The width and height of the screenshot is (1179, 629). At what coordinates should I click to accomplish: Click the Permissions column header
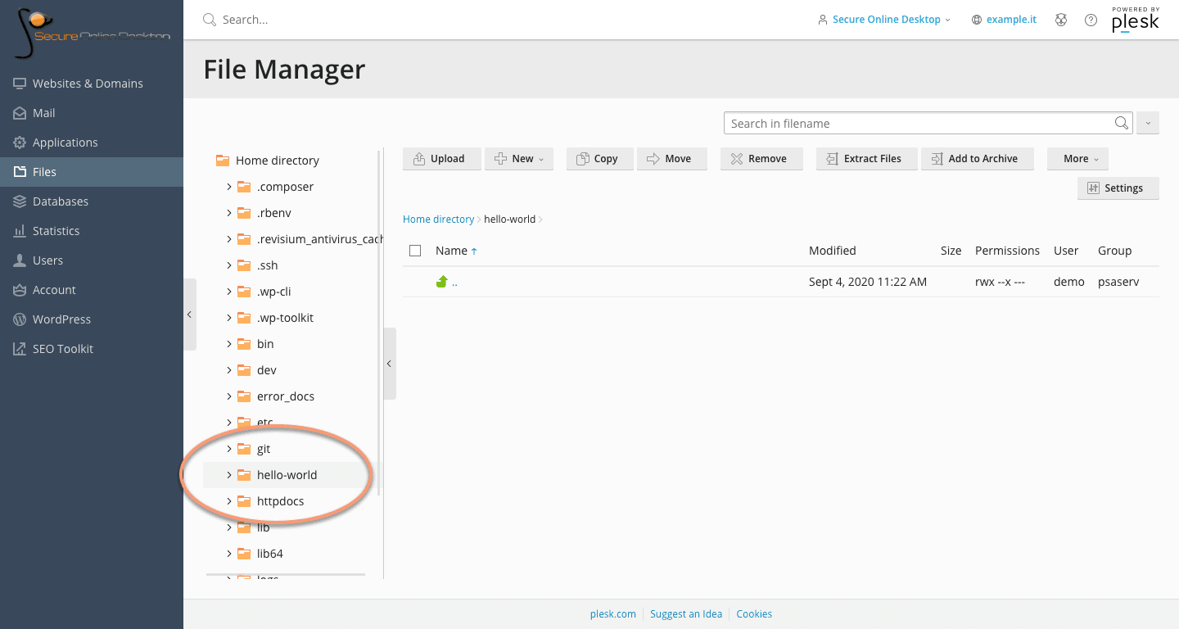pyautogui.click(x=1007, y=251)
